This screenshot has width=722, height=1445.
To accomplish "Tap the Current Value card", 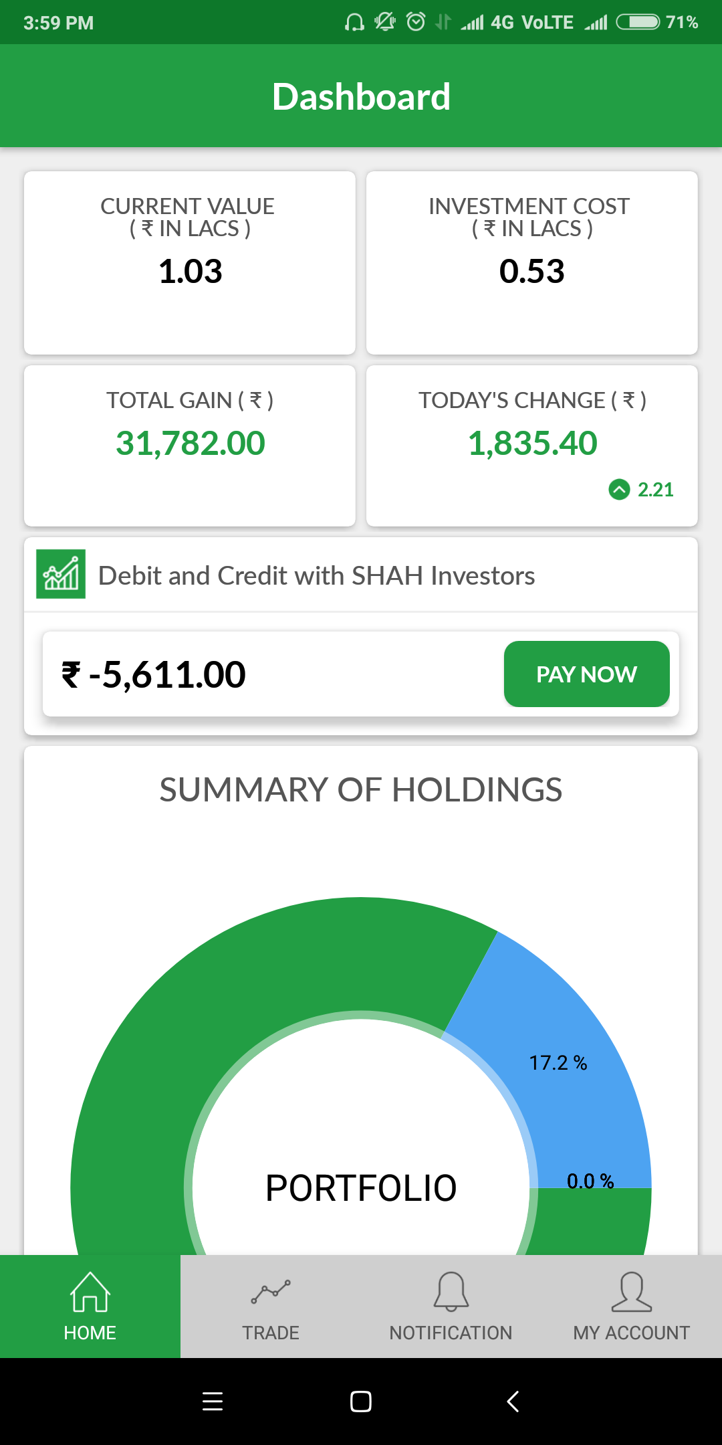I will coord(190,263).
